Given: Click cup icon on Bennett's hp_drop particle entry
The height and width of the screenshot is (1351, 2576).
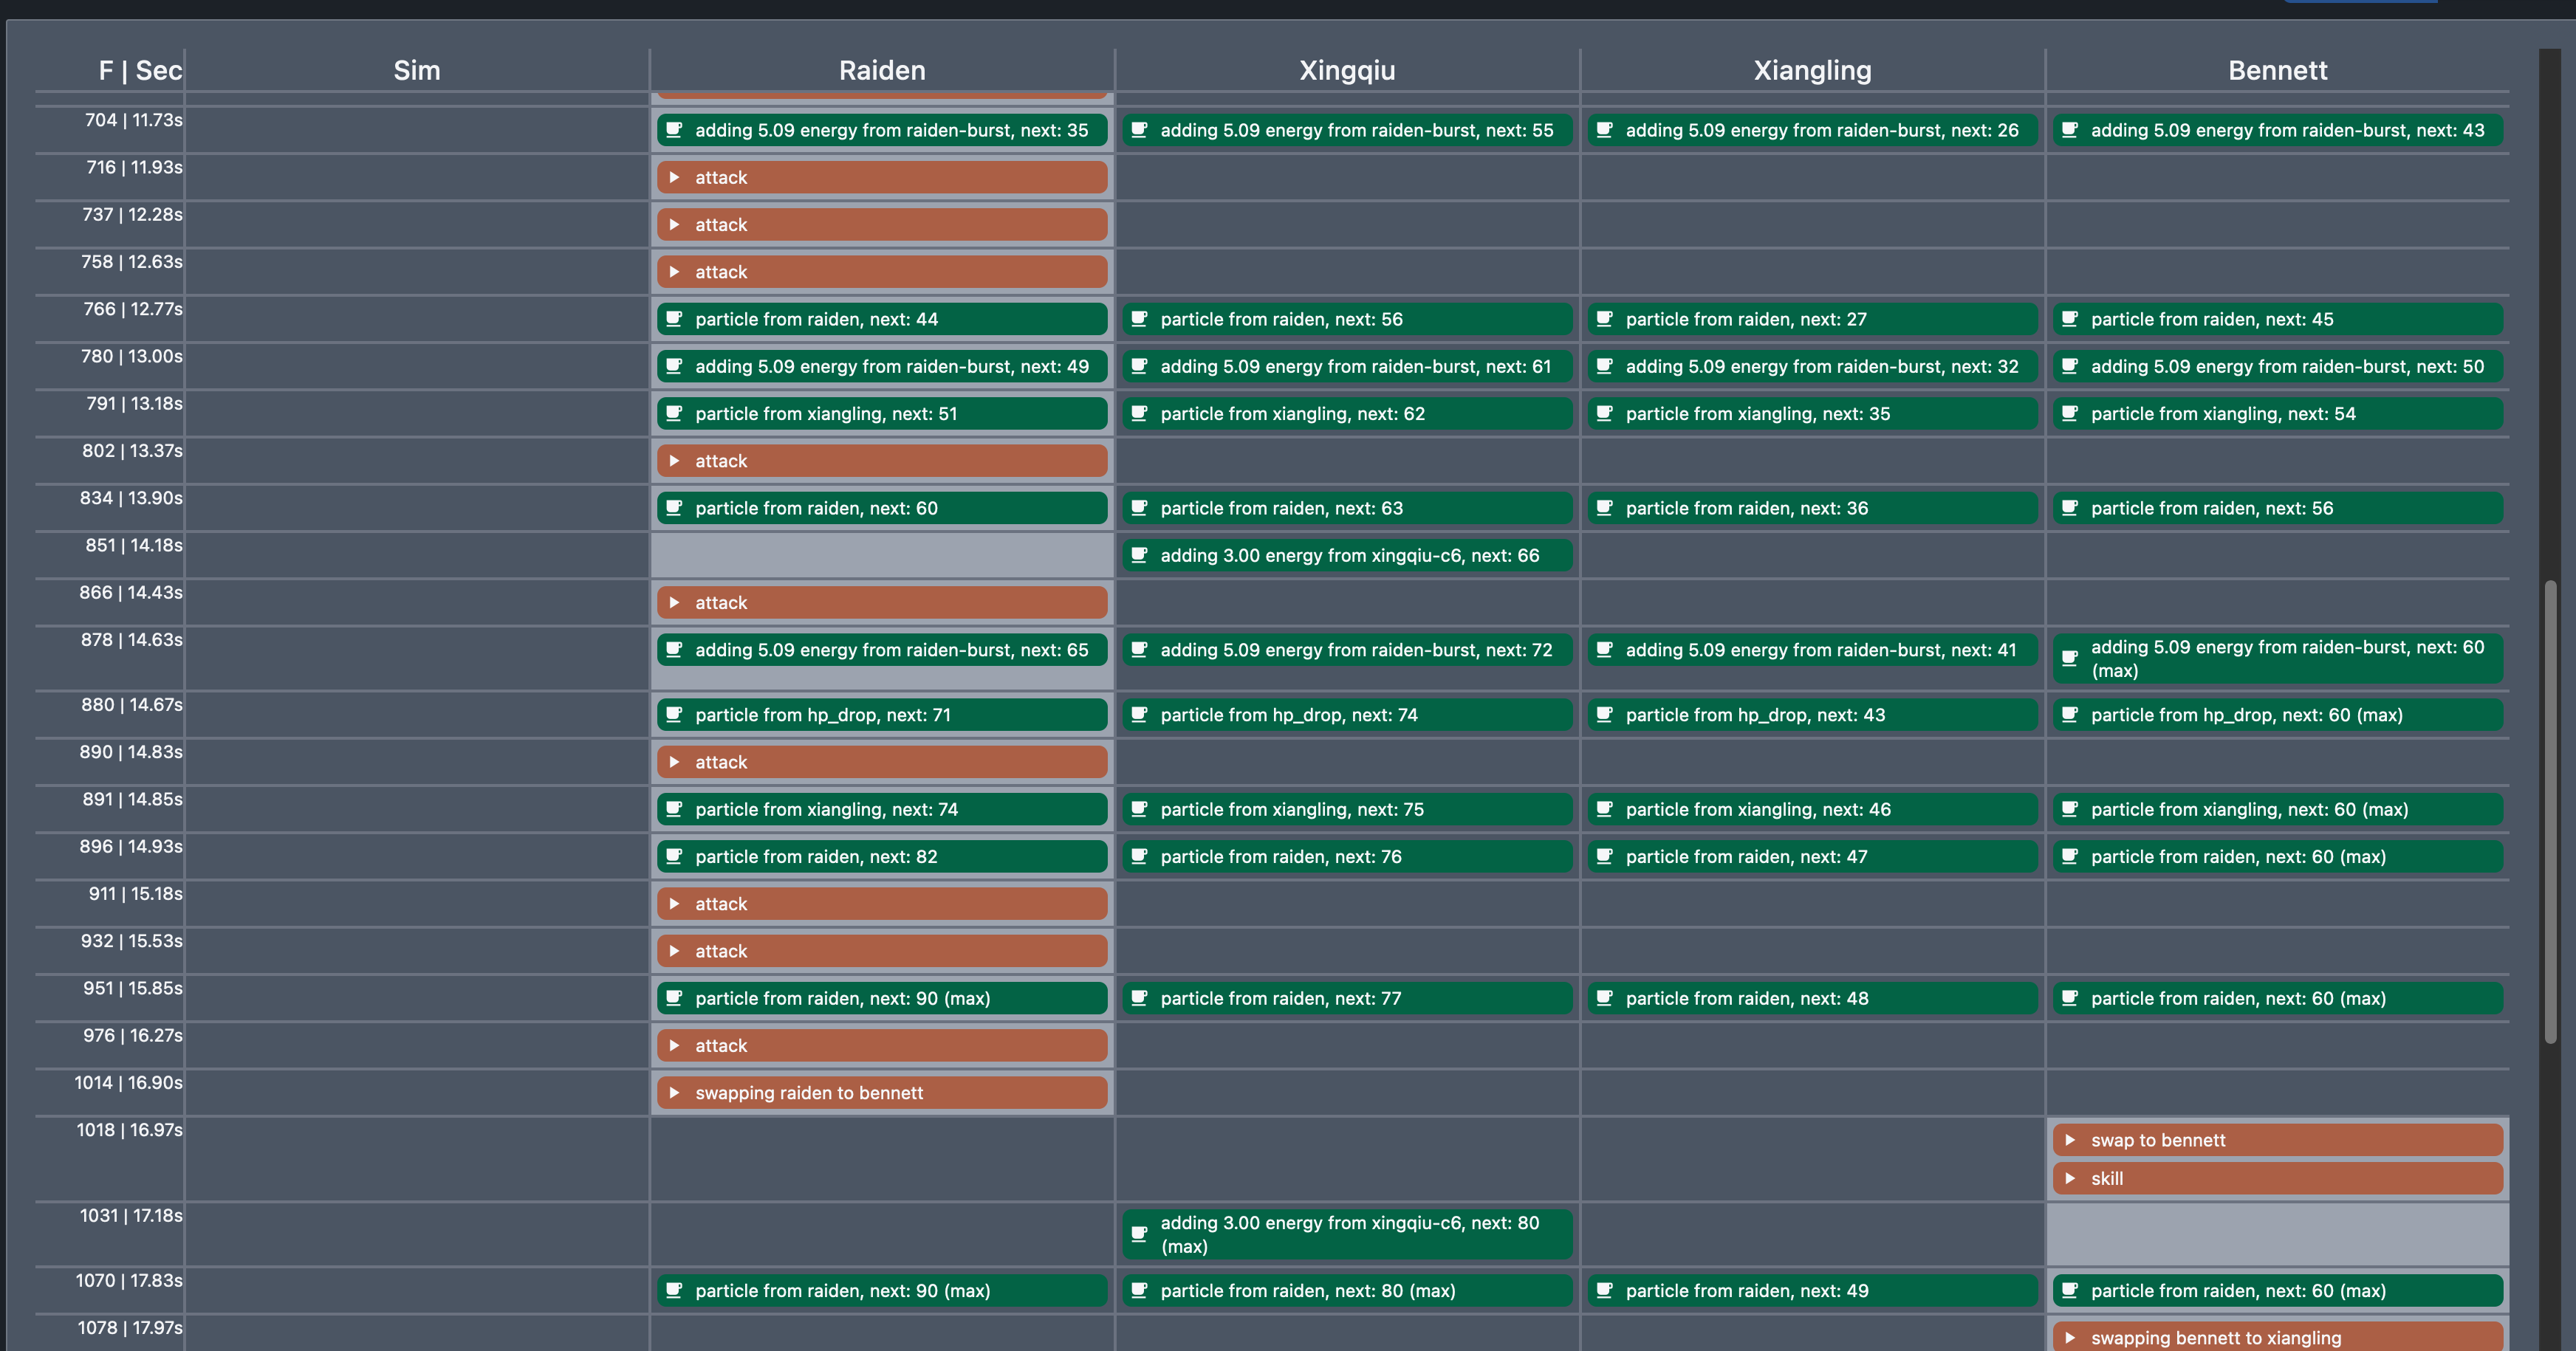Looking at the screenshot, I should [x=2070, y=715].
